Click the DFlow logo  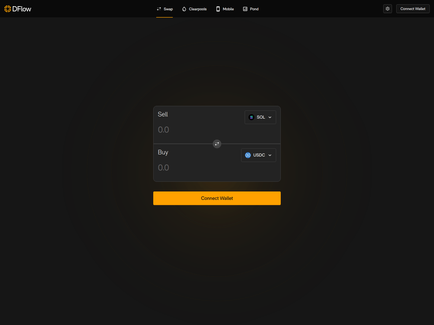(17, 9)
